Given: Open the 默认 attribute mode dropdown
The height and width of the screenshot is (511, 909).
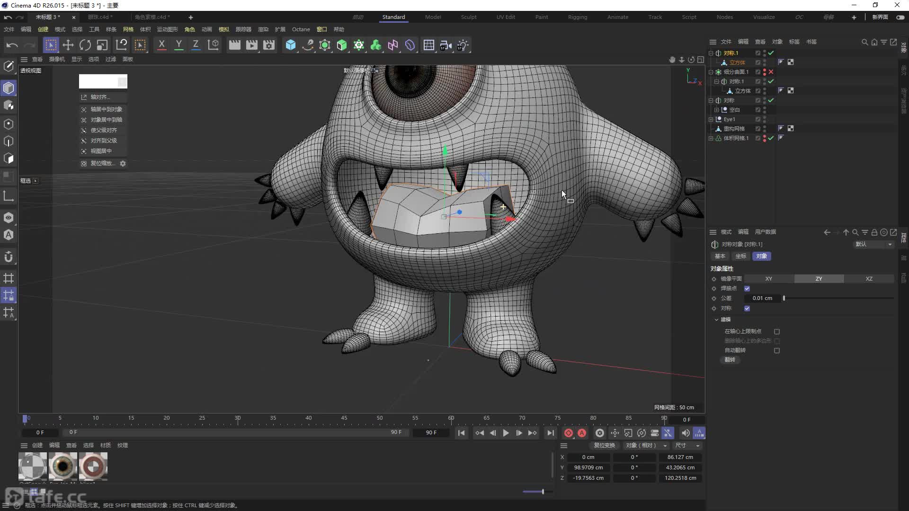Looking at the screenshot, I should click(873, 244).
